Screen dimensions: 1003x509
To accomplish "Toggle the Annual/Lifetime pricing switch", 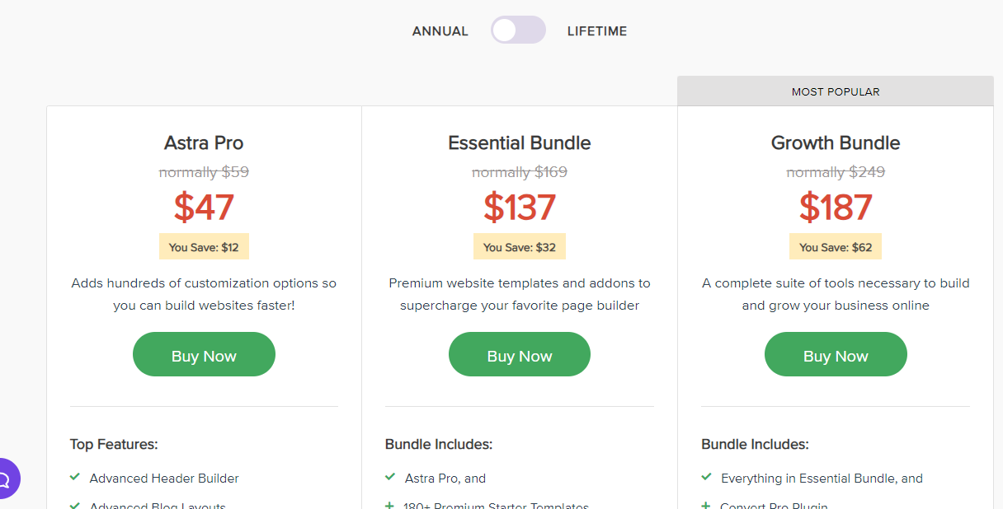I will pos(518,30).
